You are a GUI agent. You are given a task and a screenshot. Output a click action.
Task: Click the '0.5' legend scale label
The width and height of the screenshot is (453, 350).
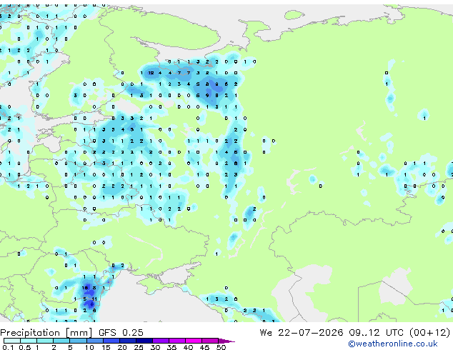click(x=25, y=347)
